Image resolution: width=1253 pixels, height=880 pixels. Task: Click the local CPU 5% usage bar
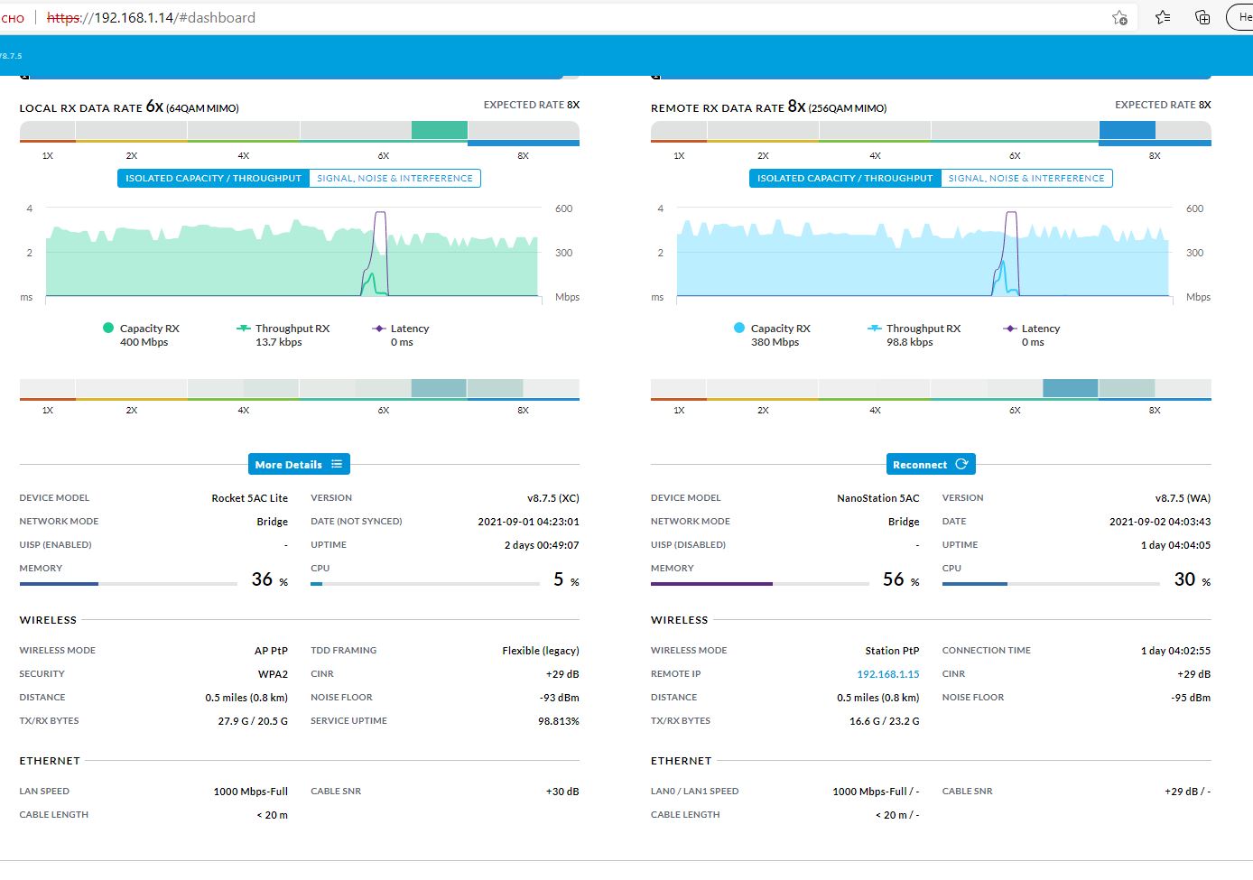[425, 584]
